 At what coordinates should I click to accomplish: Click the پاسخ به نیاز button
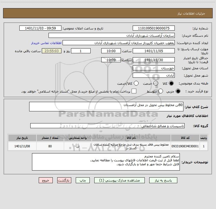163,180
